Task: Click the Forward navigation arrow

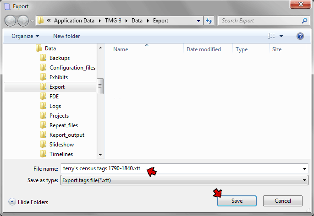Action: click(23, 21)
